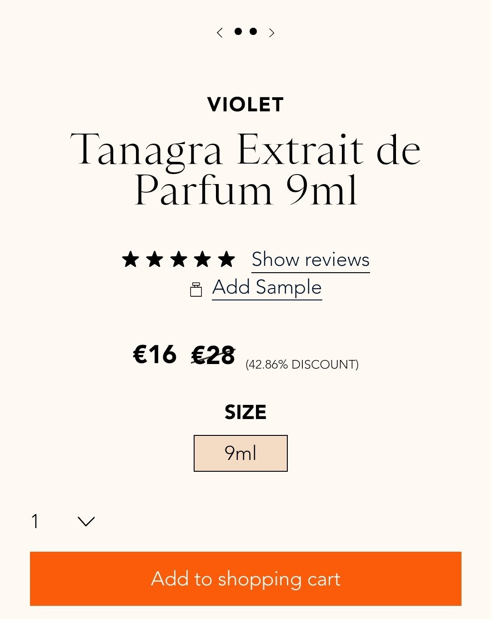Click the third rating star
This screenshot has width=491, height=619.
pyautogui.click(x=179, y=260)
